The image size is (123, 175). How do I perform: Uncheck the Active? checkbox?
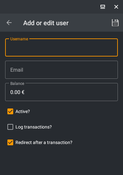point(10,111)
